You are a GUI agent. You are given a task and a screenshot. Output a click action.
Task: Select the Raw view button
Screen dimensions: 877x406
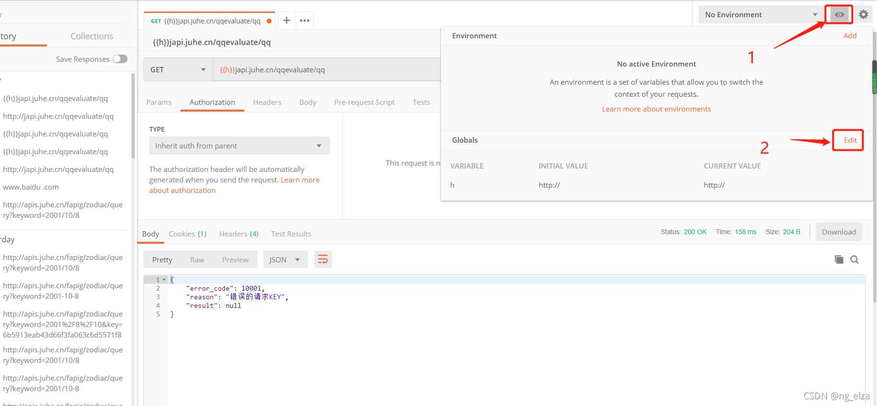197,259
